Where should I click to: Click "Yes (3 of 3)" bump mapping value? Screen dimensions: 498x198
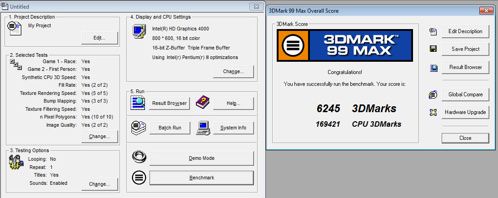coord(95,101)
